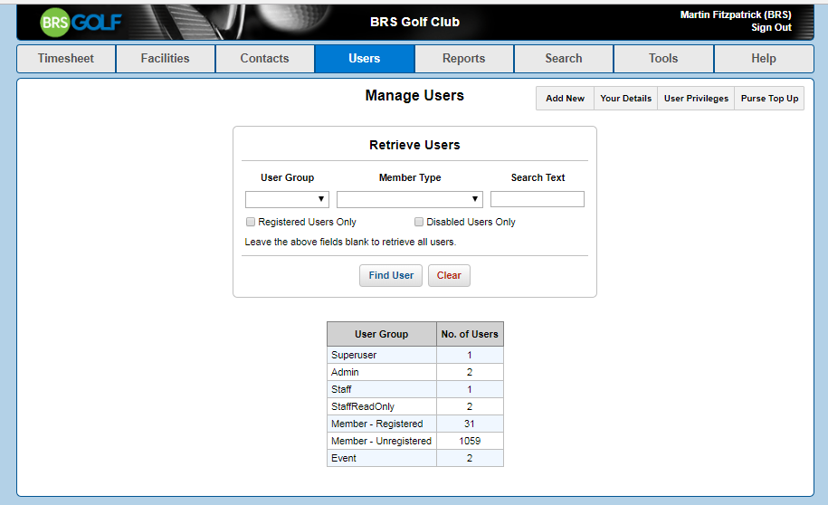Screen dimensions: 828x505
Task: Click the Find User button
Action: (x=391, y=275)
